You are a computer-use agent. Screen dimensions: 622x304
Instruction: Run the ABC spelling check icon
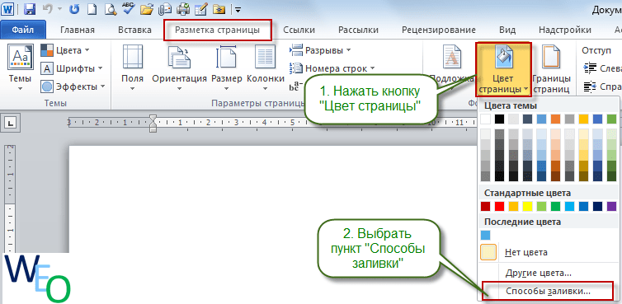pos(128,7)
